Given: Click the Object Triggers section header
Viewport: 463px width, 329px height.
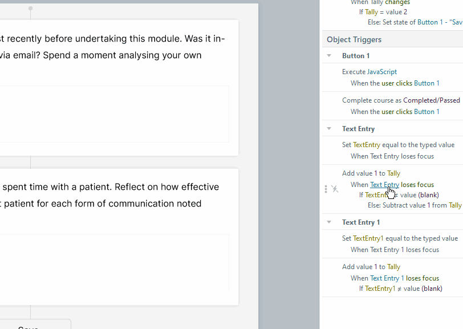Looking at the screenshot, I should [x=354, y=39].
